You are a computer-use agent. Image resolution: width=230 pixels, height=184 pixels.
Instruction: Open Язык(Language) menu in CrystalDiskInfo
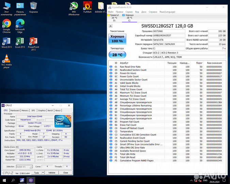click(x=167, y=12)
